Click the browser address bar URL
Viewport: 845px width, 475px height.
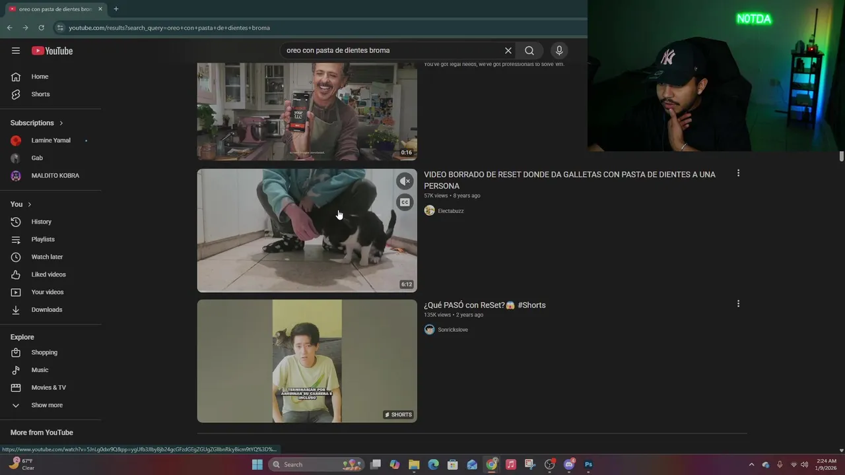coord(170,28)
